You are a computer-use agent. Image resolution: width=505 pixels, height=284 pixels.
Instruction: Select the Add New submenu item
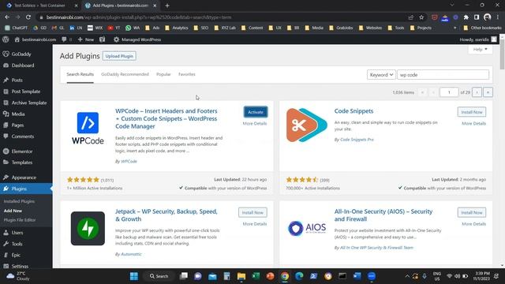(x=13, y=211)
